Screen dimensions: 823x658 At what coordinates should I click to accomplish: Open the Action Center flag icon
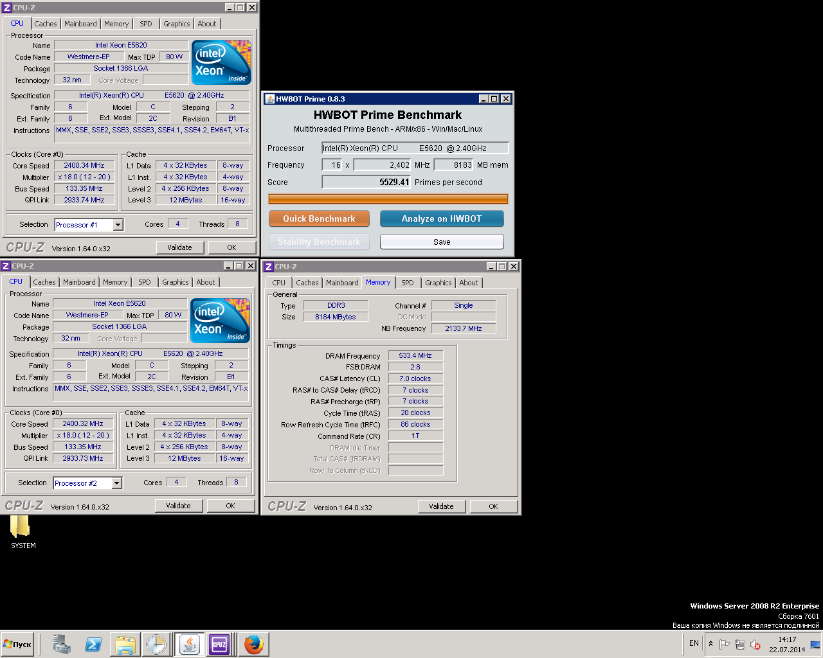tap(724, 645)
